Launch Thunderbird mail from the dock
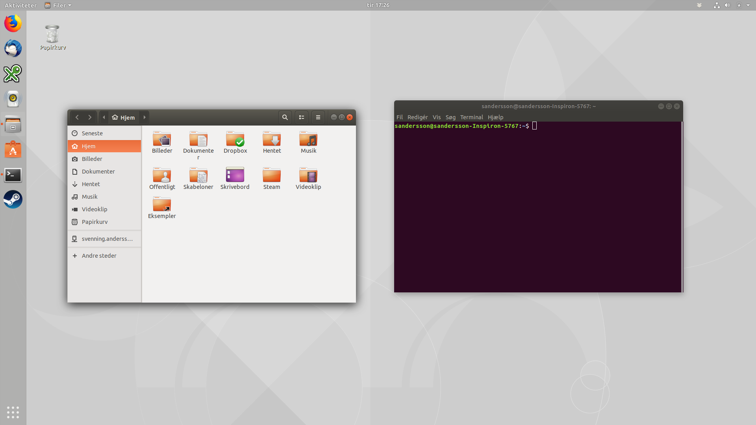This screenshot has width=756, height=425. click(13, 48)
